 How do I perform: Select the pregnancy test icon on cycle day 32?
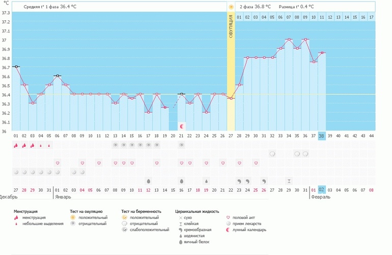pyautogui.click(x=272, y=154)
